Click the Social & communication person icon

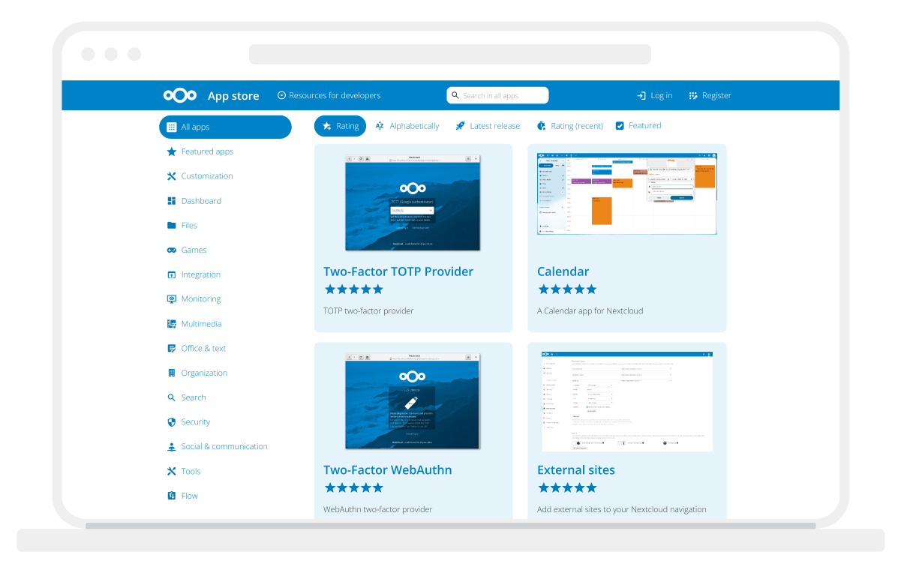tap(172, 447)
